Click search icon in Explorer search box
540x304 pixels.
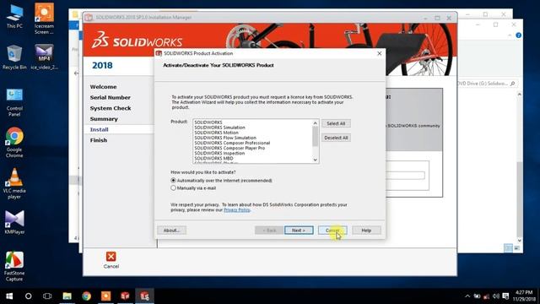click(x=513, y=84)
